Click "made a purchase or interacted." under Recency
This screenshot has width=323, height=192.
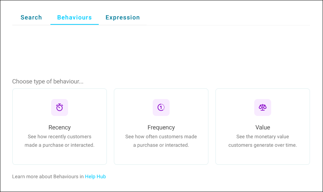click(60, 145)
